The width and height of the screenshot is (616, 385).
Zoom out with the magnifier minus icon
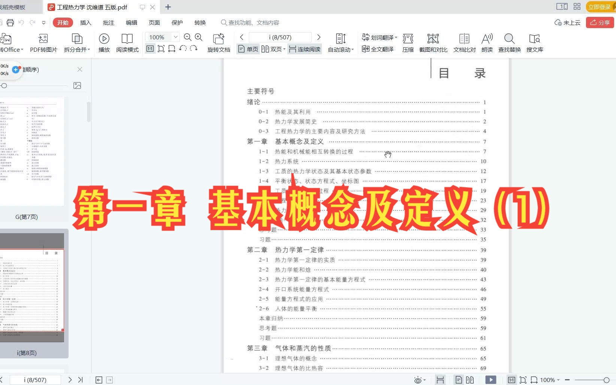point(188,37)
